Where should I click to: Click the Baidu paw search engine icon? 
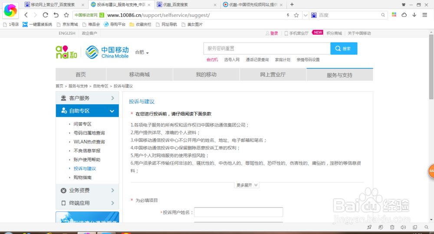(314, 15)
